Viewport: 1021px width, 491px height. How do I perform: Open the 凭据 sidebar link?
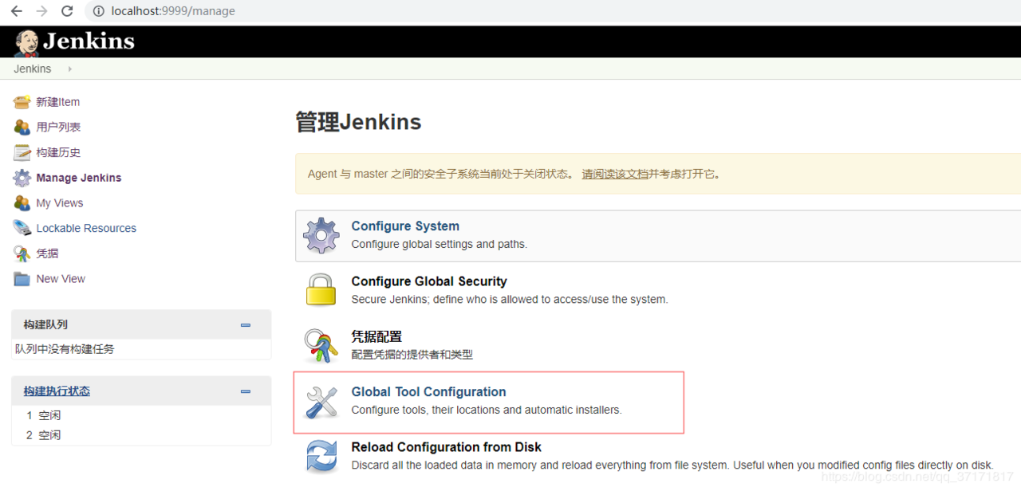[47, 253]
